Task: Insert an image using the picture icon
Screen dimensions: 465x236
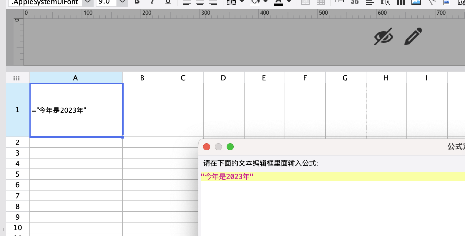Action: tap(416, 2)
